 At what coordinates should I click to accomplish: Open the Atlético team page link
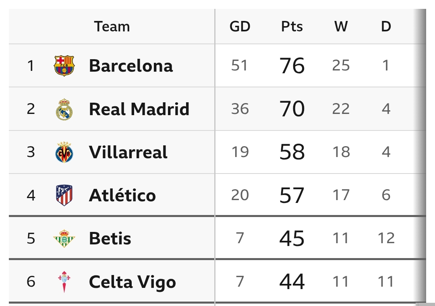tap(122, 195)
